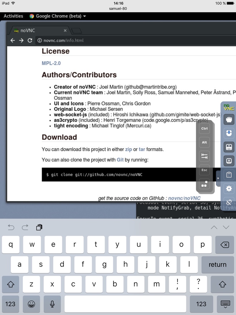
Task: Go forward in Chrome
Action: pyautogui.click(x=21, y=40)
